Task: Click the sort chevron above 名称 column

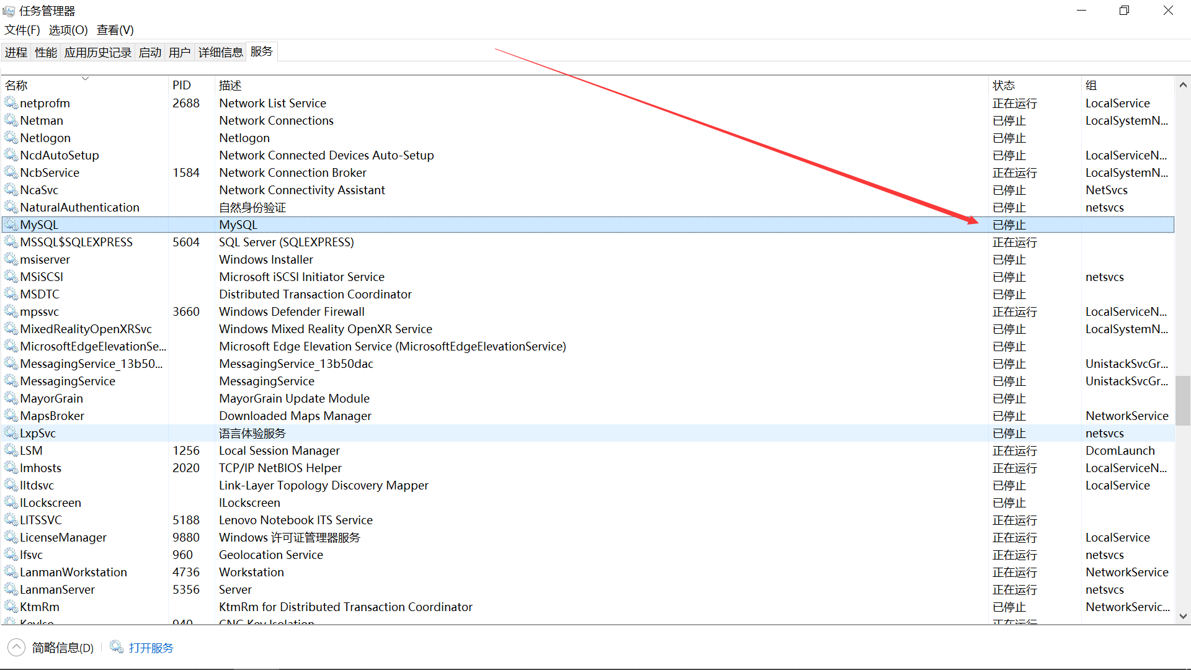Action: point(85,79)
